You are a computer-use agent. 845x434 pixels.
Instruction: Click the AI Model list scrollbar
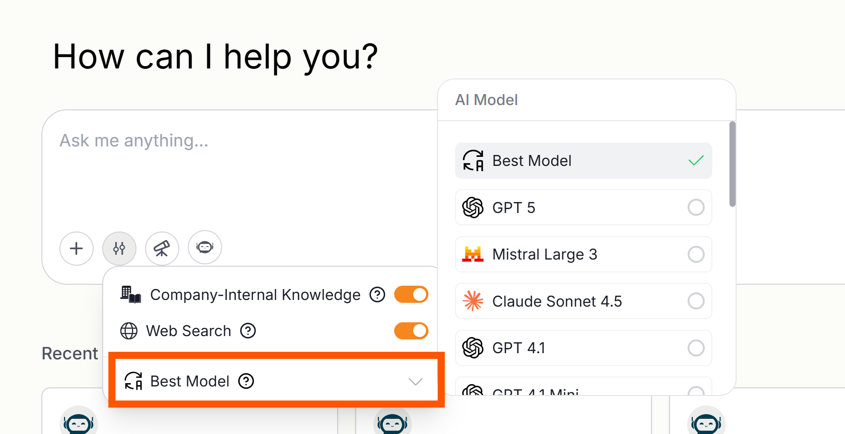tap(732, 164)
